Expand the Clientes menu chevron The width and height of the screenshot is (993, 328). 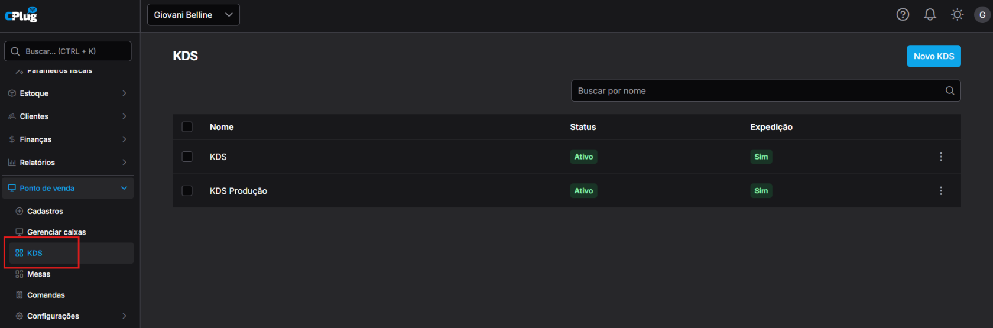124,116
